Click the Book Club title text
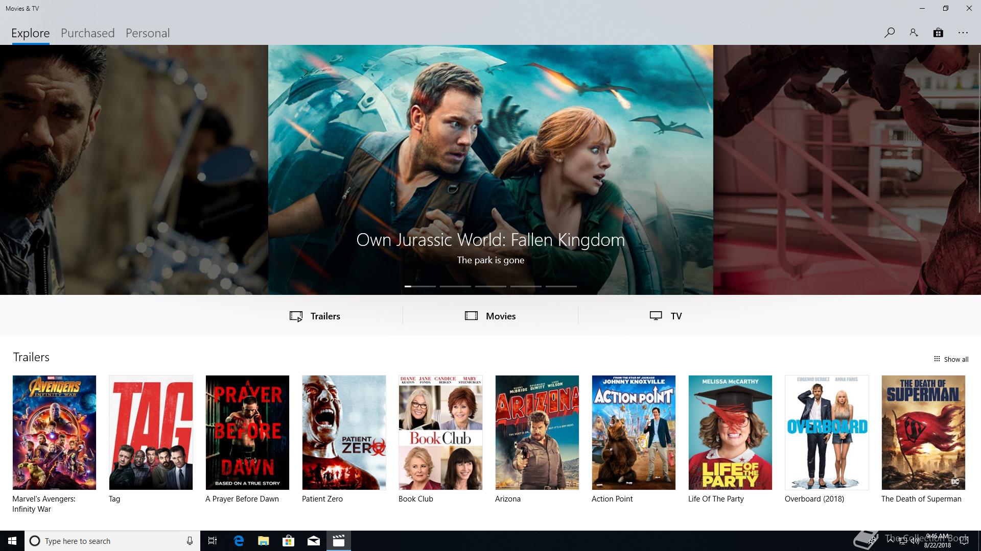Screen dimensions: 981x551 click(416, 499)
